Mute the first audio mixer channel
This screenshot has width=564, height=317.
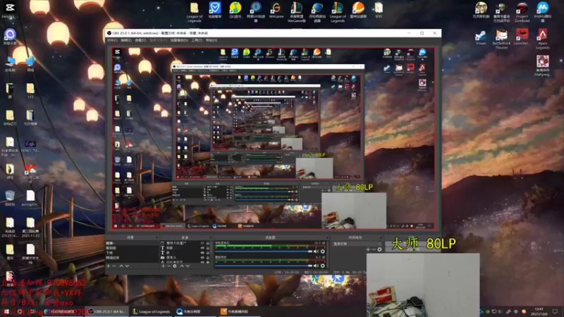316,251
